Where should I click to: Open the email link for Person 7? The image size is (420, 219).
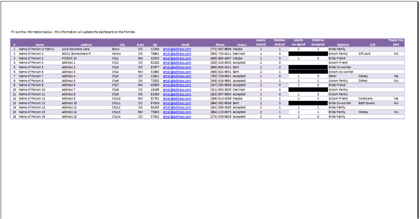pos(177,76)
